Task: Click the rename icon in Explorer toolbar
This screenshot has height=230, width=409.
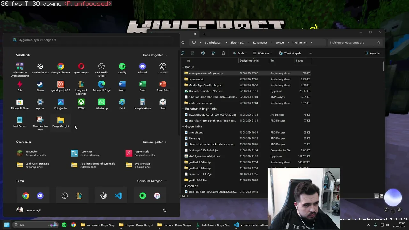Action: [203, 53]
